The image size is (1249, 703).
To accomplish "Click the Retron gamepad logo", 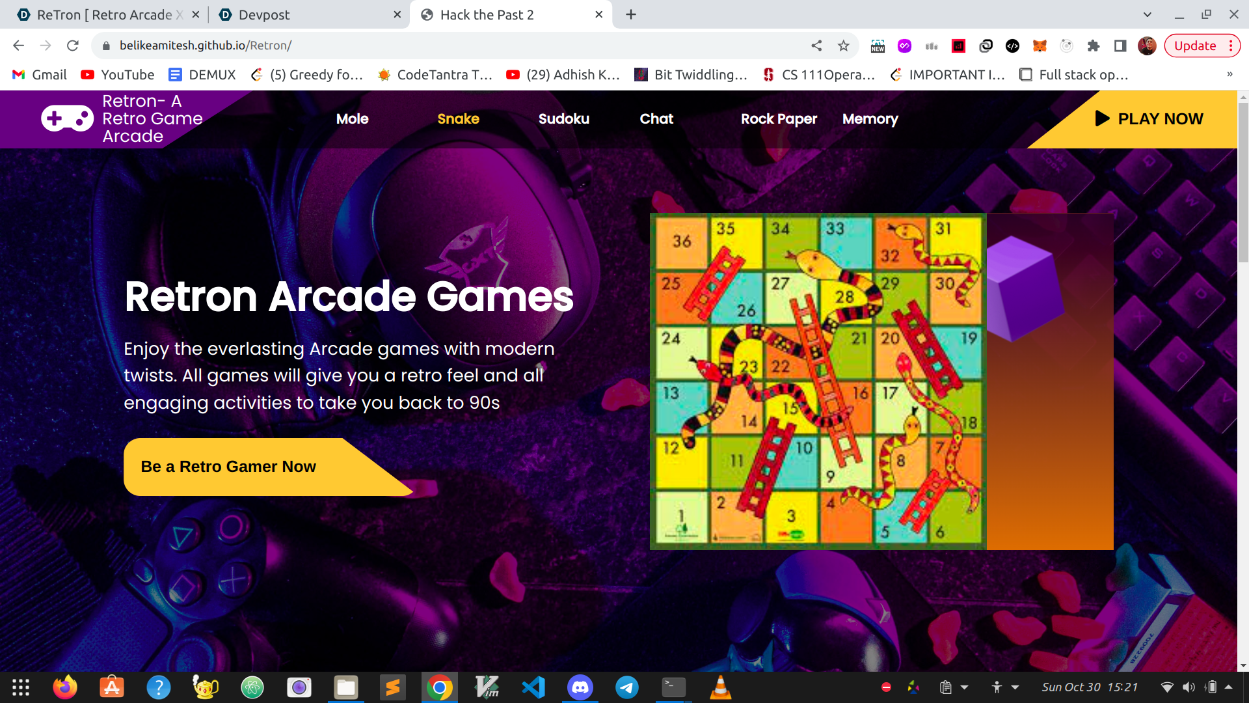I will click(67, 118).
